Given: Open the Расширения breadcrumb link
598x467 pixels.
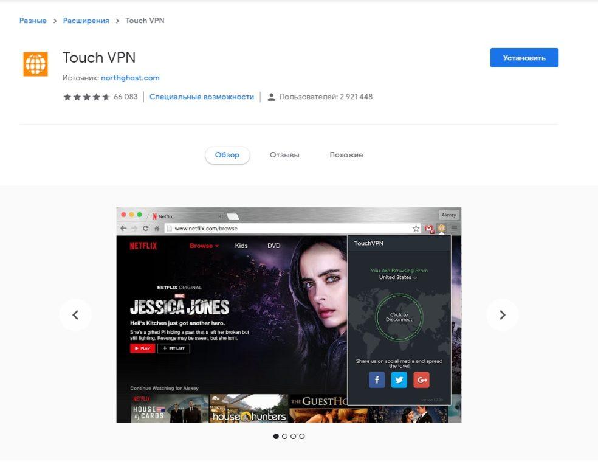Looking at the screenshot, I should click(x=86, y=21).
